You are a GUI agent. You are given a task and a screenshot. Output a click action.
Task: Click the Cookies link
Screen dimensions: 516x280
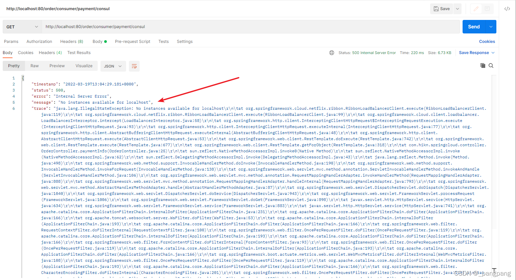click(487, 42)
